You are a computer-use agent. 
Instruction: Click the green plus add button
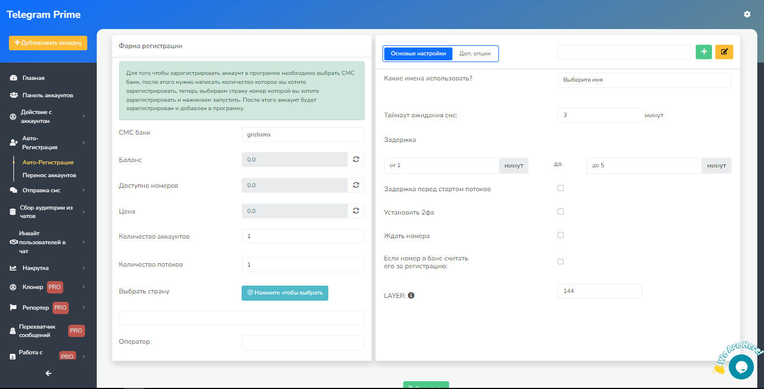[x=704, y=52]
